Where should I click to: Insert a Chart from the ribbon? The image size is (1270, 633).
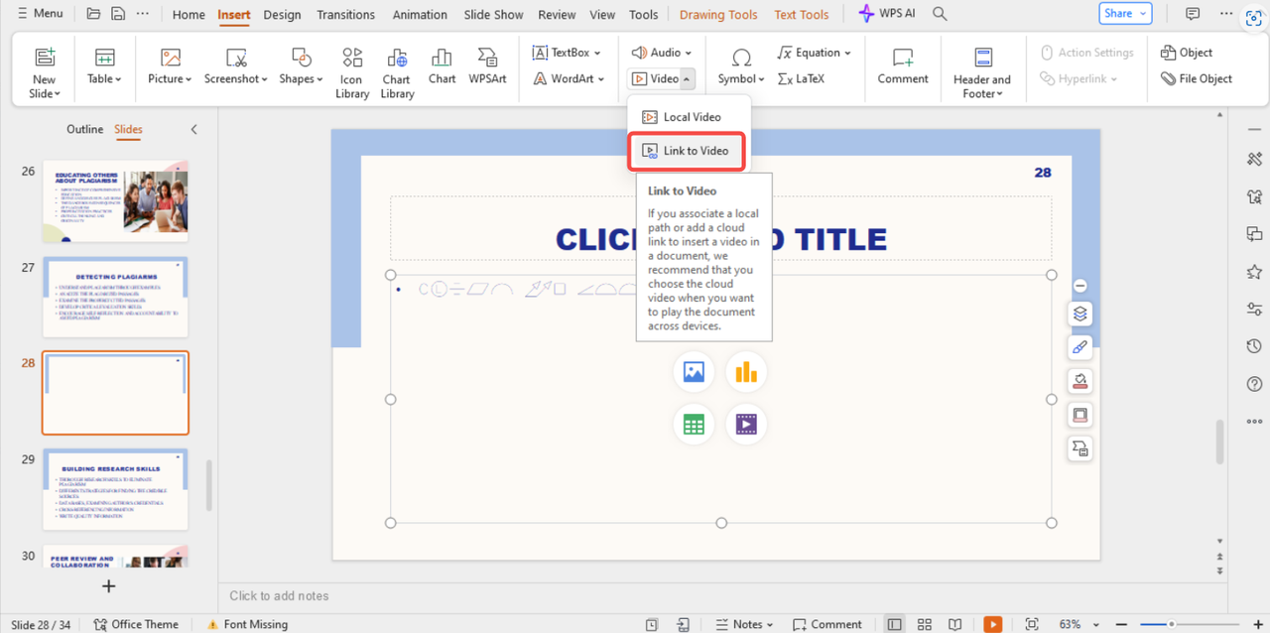pos(443,65)
